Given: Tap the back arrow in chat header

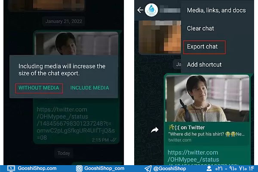Looking at the screenshot, I should (x=140, y=10).
